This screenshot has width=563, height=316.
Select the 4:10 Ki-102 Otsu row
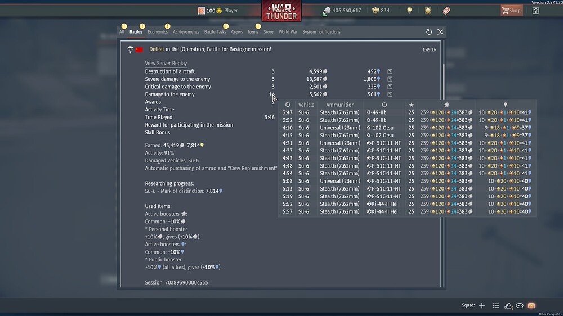[x=407, y=128]
